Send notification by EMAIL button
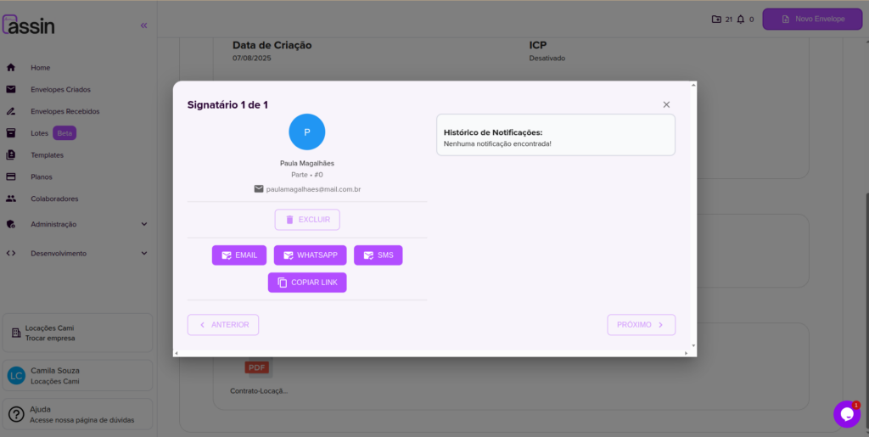This screenshot has height=437, width=869. (x=239, y=255)
